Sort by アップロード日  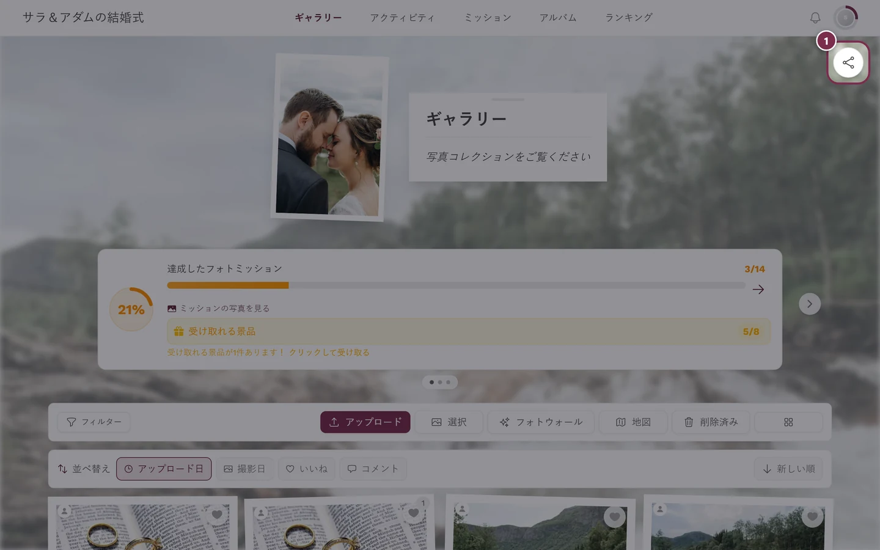[164, 469]
